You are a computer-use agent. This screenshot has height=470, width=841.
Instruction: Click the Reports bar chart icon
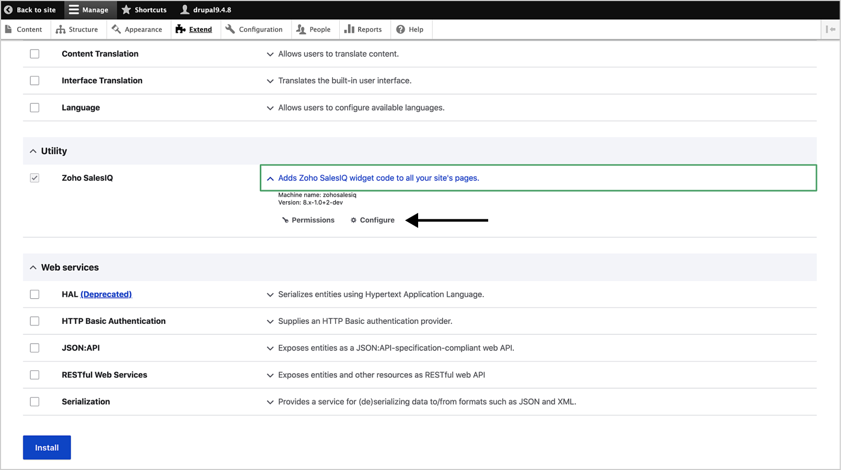[x=349, y=29]
